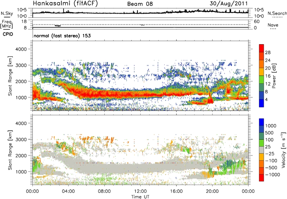Click the Time UT axis label
Screen dimensions: 287x199
click(x=140, y=197)
